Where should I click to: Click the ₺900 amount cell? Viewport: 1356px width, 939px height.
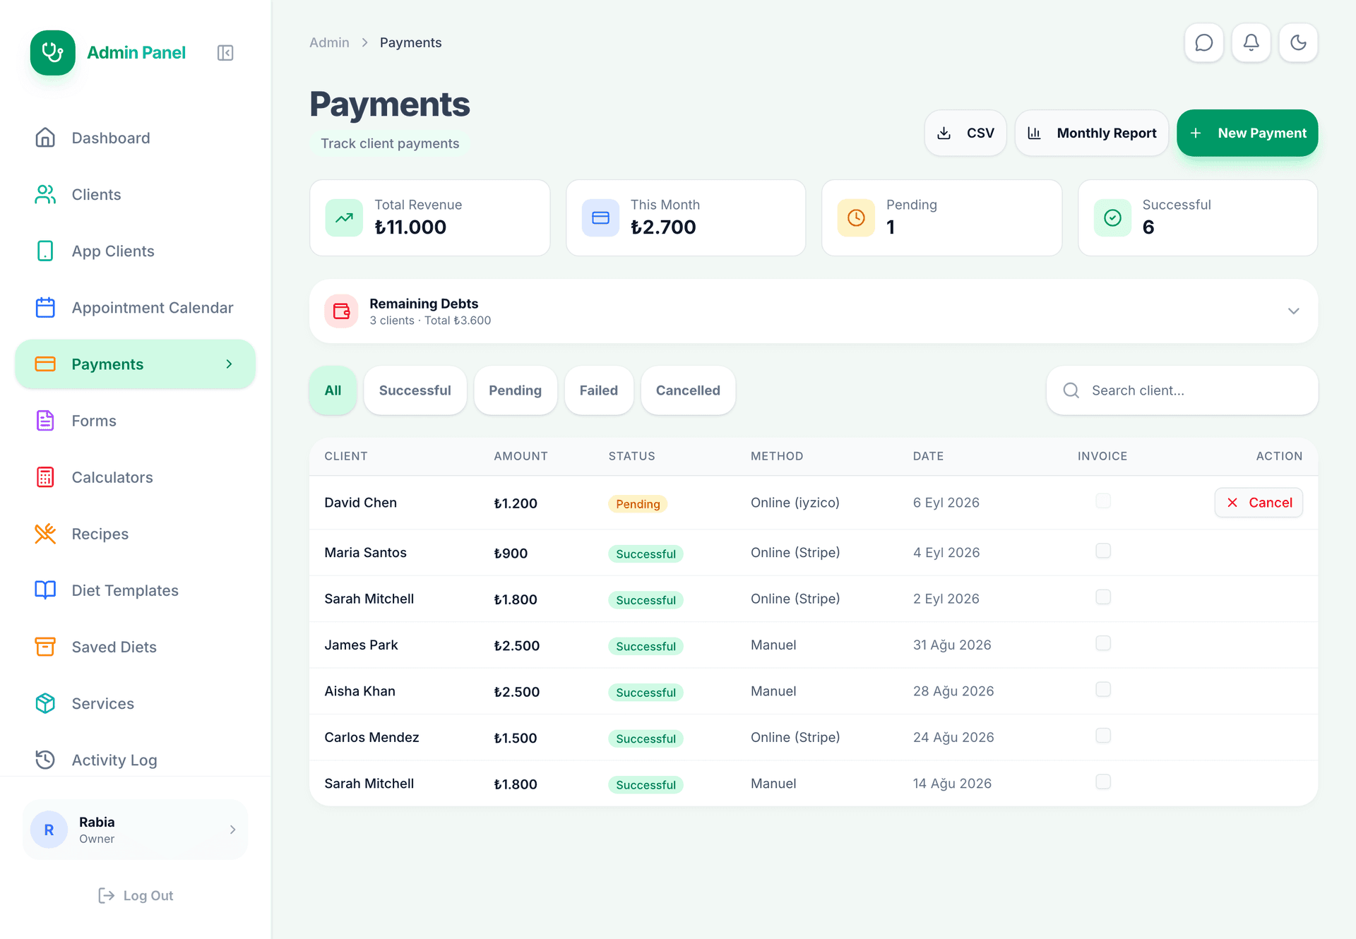point(511,553)
